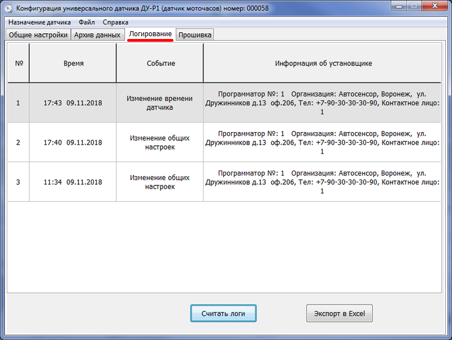Screen dimensions: 452x340
Task: Open the Файл menu
Action: pos(87,22)
